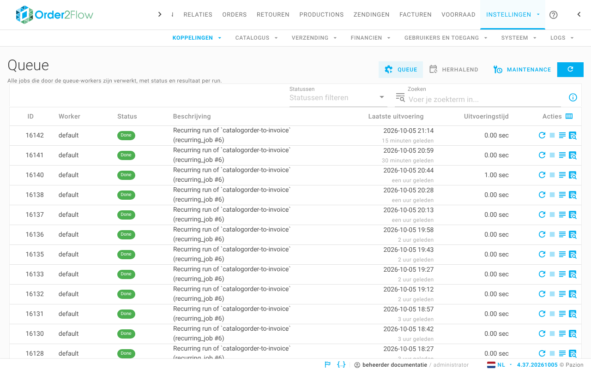Click the blue refresh button beside Maintenance
Image resolution: width=591 pixels, height=369 pixels.
[x=570, y=70]
